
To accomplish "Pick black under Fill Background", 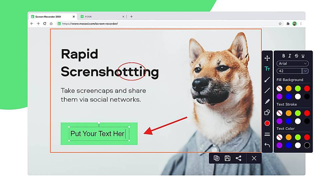I will (307, 97).
